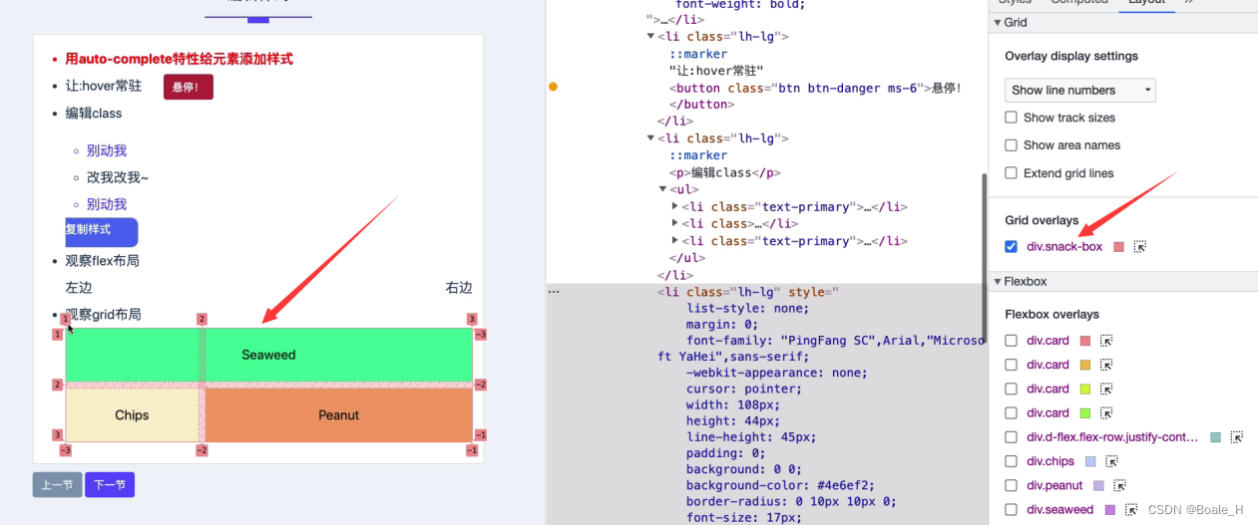Collapse the ul node in DOM tree

pyautogui.click(x=663, y=189)
